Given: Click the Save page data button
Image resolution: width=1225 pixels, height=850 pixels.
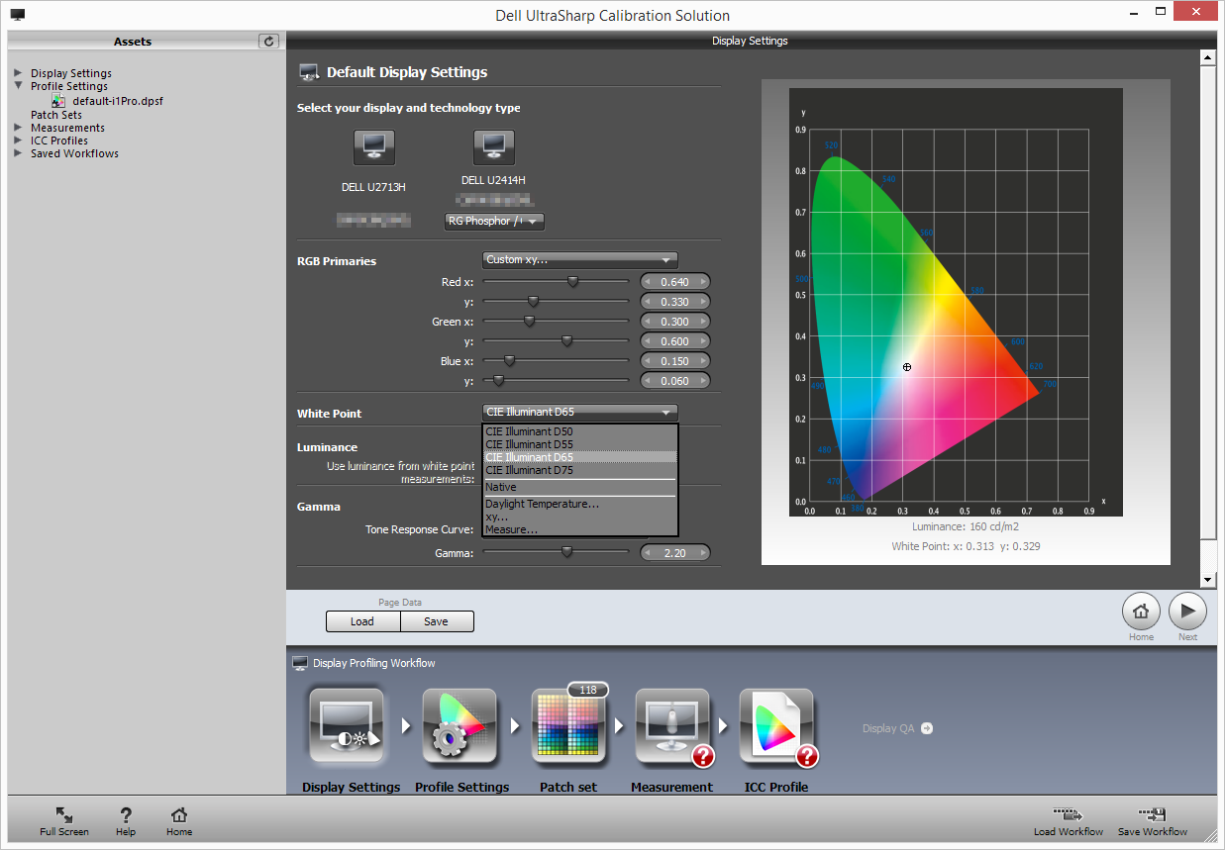Looking at the screenshot, I should tap(437, 621).
